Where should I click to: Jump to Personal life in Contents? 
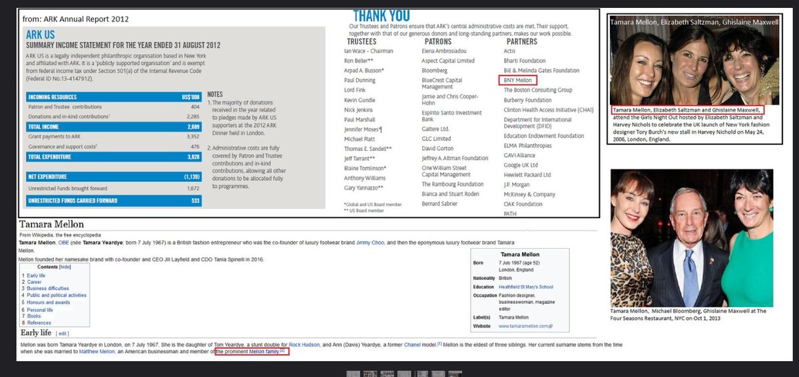[40, 310]
